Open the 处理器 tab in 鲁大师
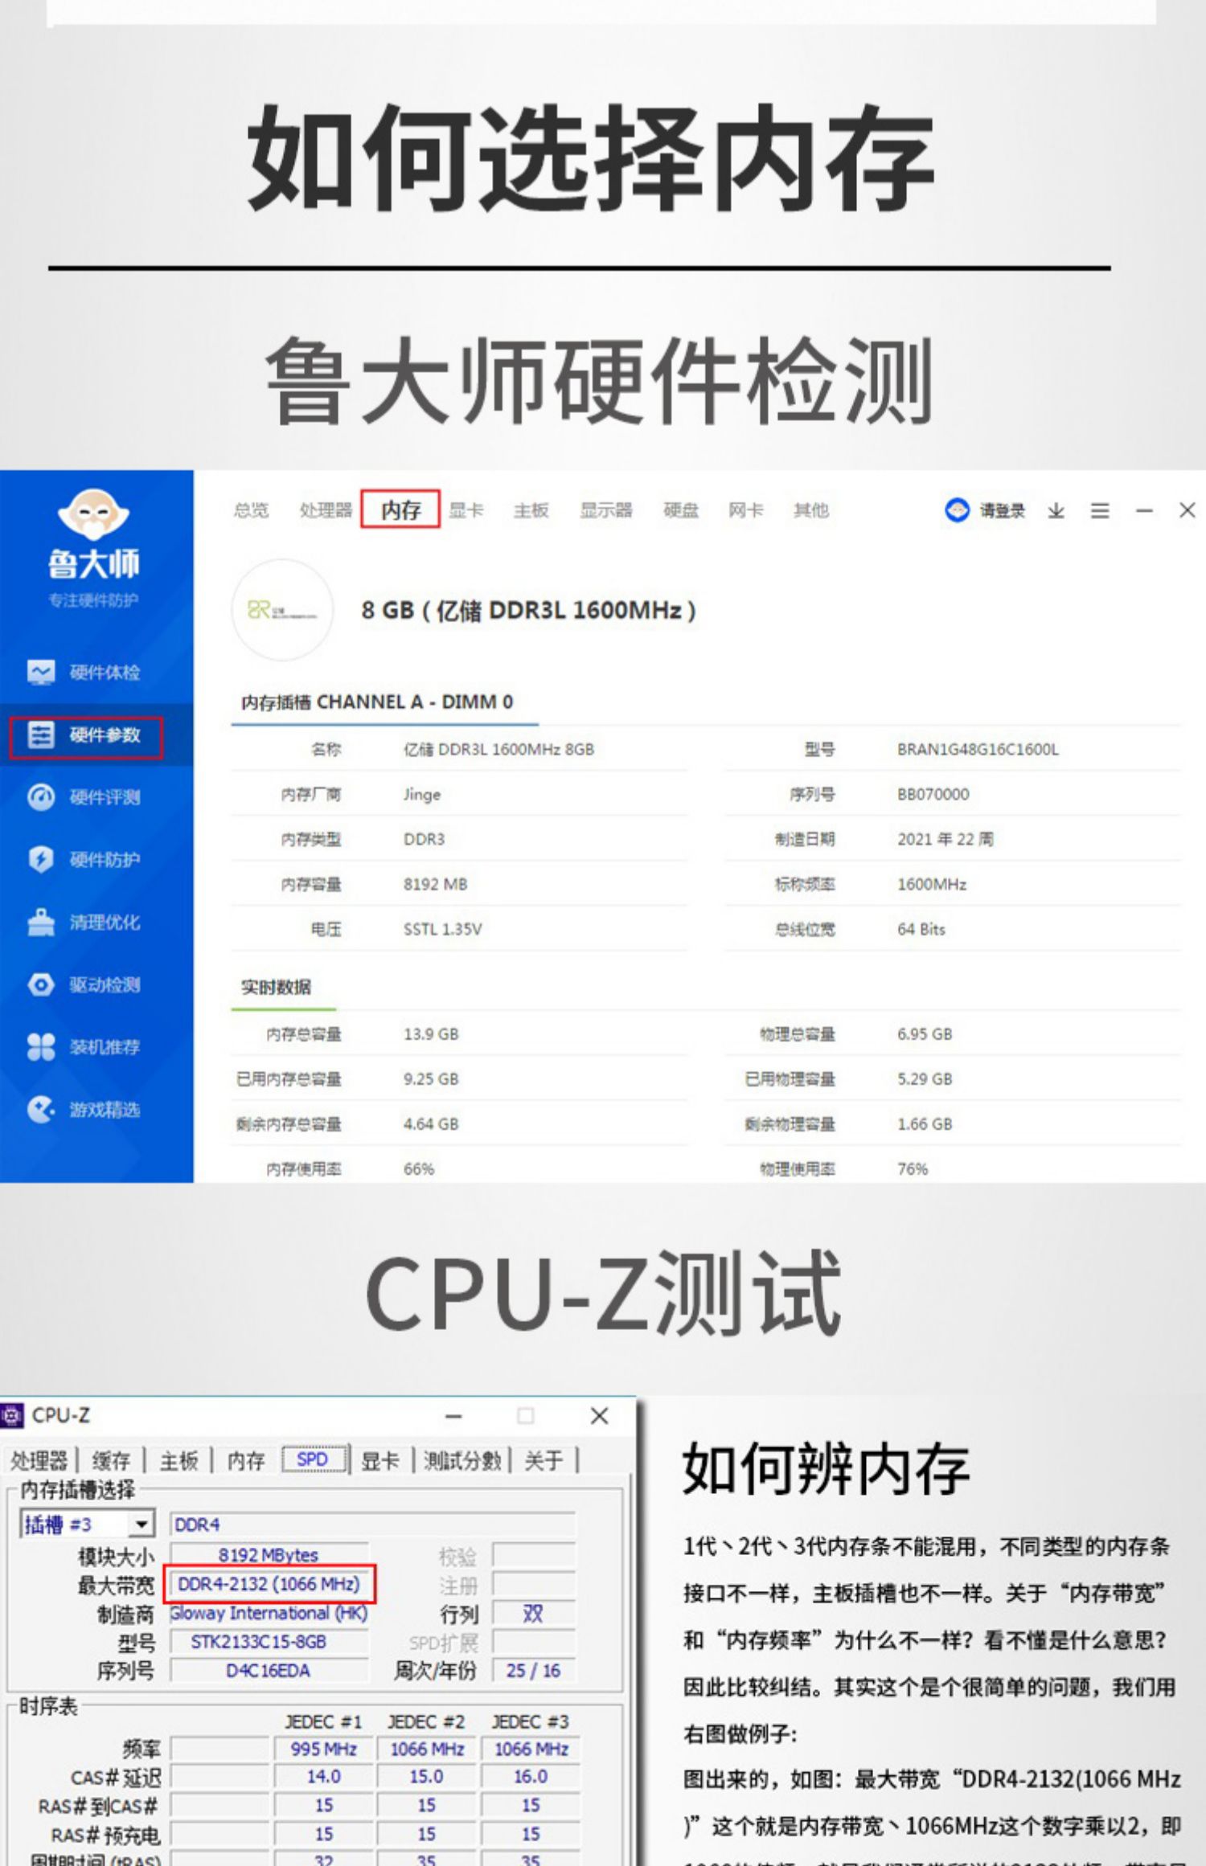 point(326,510)
